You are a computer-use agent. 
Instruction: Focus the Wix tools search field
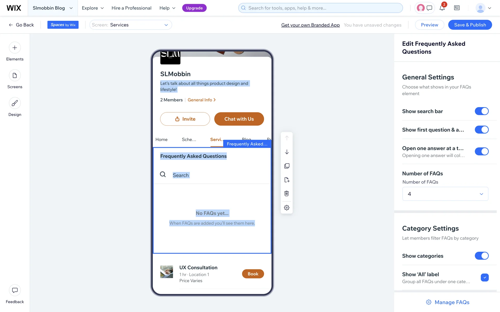pyautogui.click(x=320, y=8)
